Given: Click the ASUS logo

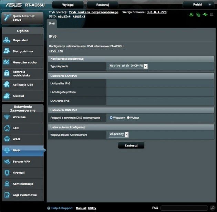Looking at the screenshot, I should click(x=13, y=5).
